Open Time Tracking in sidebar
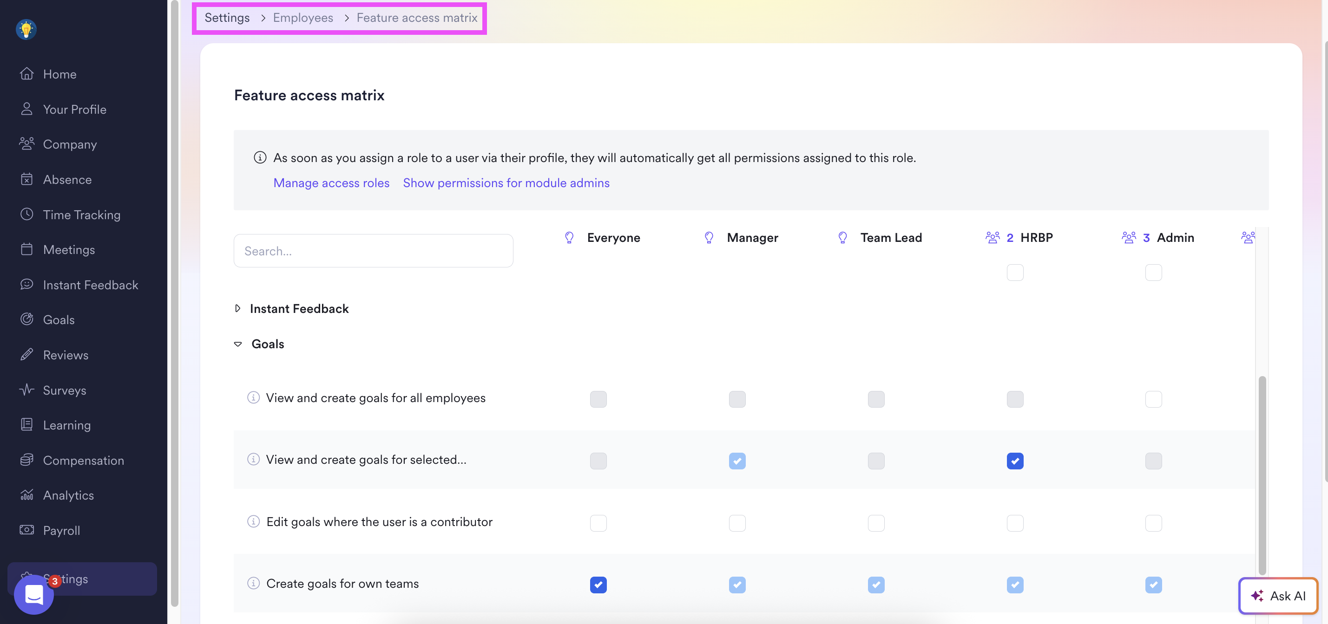This screenshot has height=624, width=1328. tap(81, 214)
